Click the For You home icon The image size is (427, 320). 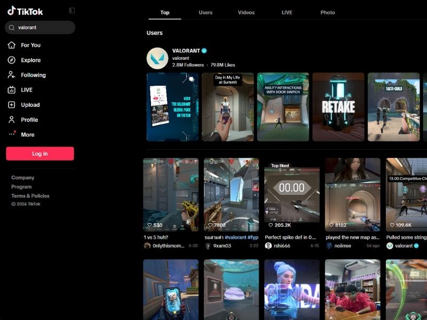point(11,45)
